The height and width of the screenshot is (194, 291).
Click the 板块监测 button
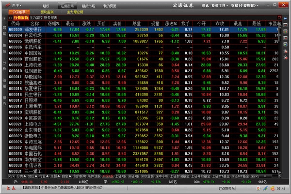coord(47,10)
